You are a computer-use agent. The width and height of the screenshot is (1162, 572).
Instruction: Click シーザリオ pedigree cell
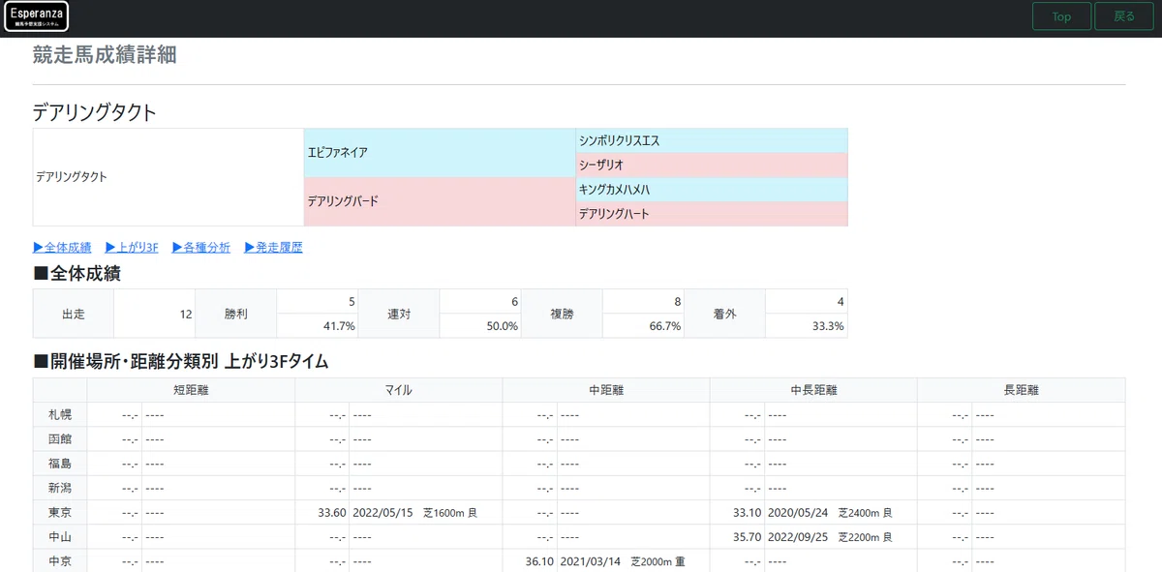pyautogui.click(x=712, y=166)
